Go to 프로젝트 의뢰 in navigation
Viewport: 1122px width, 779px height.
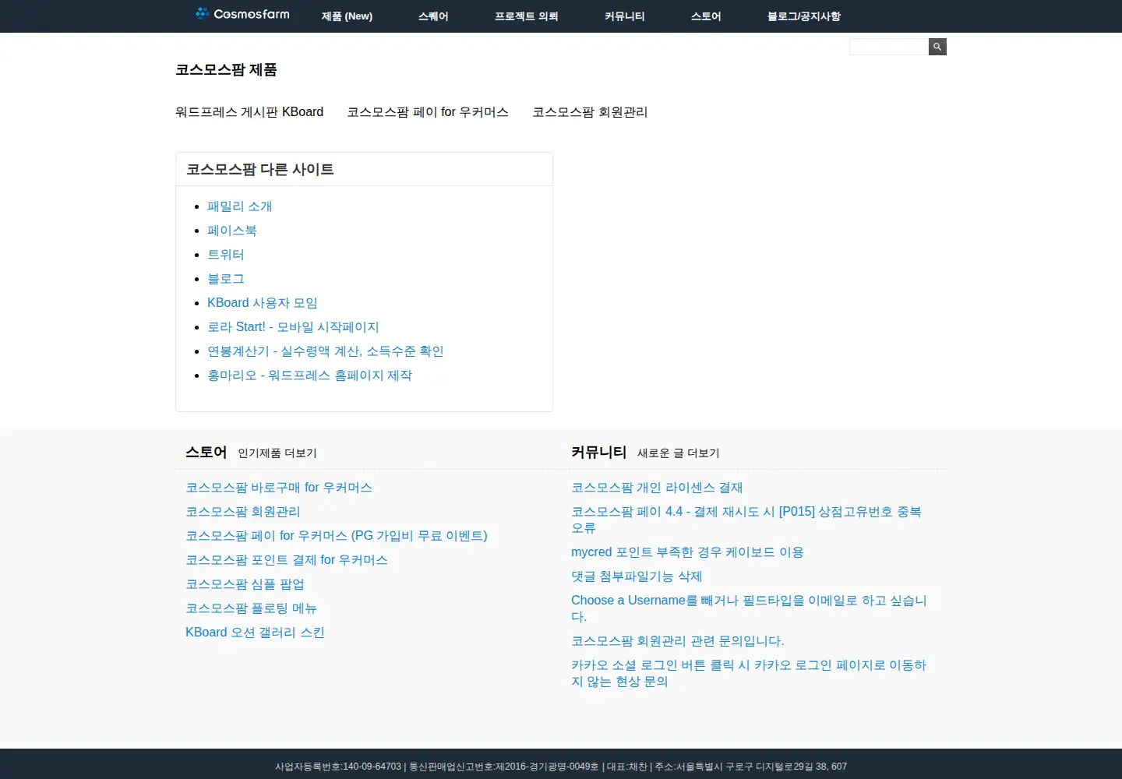(527, 16)
